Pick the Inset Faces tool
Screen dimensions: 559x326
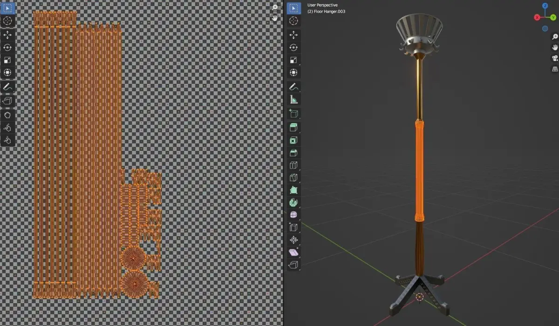coord(293,140)
